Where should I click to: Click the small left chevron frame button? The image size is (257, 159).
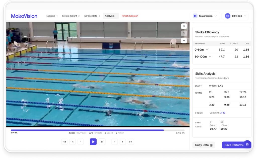81,142
